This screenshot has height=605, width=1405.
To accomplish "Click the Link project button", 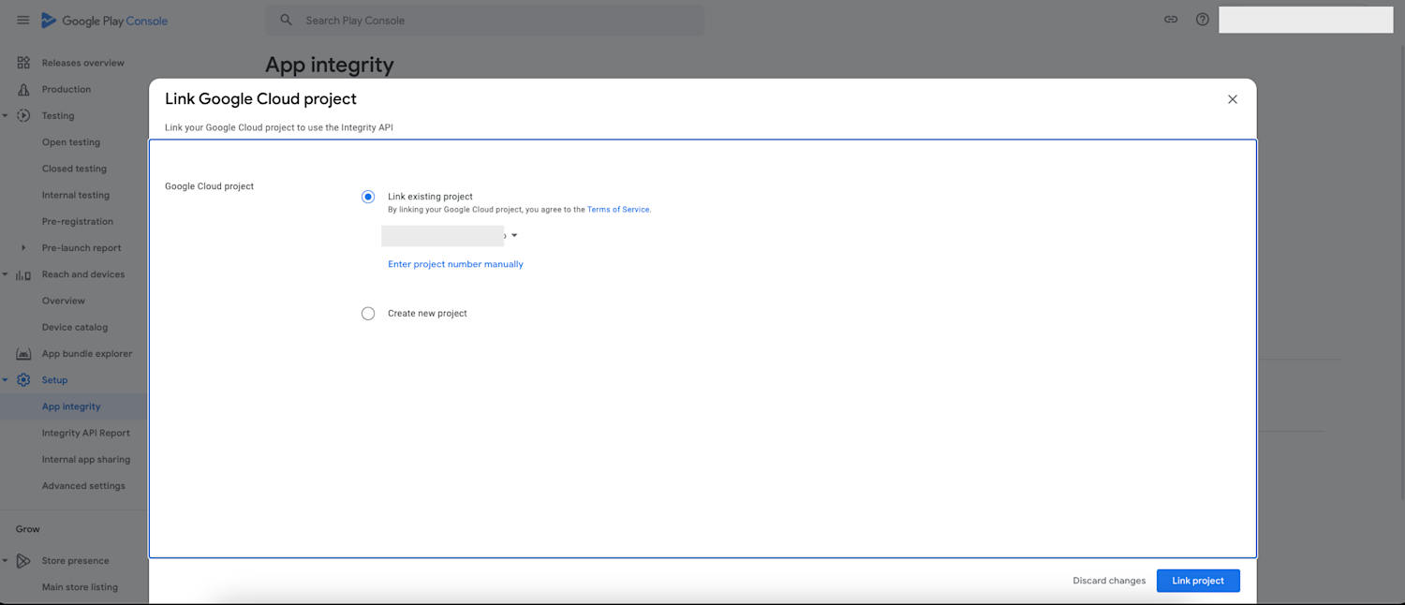I will click(1198, 581).
